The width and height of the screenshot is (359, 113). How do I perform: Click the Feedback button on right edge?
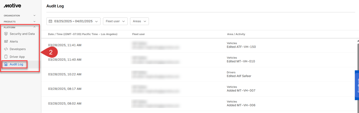(x=357, y=85)
